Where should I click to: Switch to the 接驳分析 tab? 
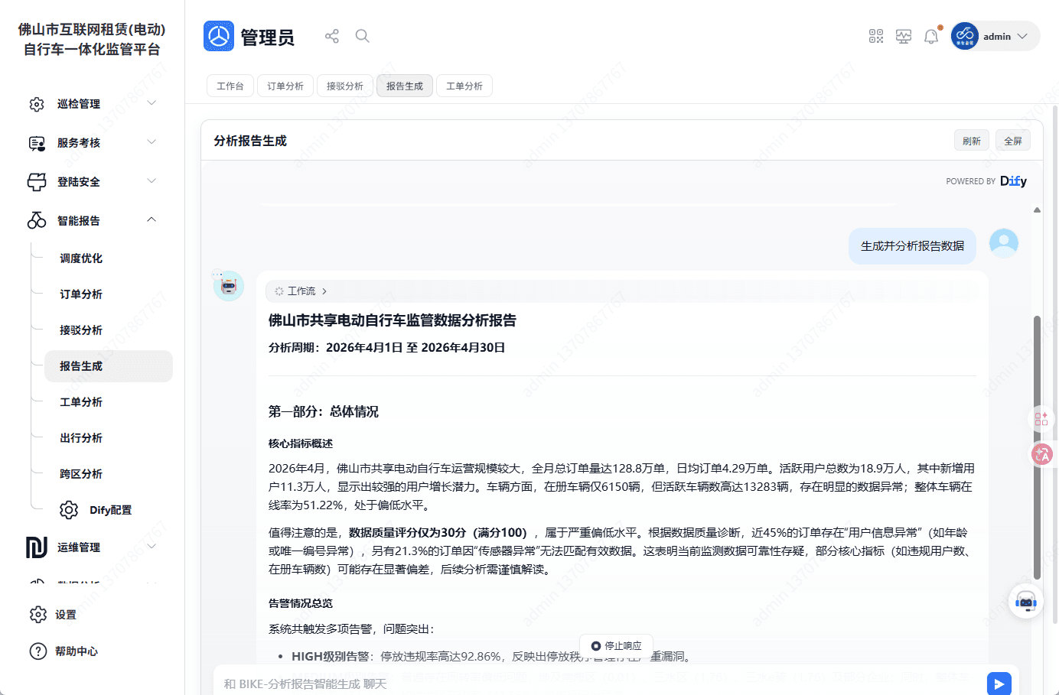coord(345,86)
